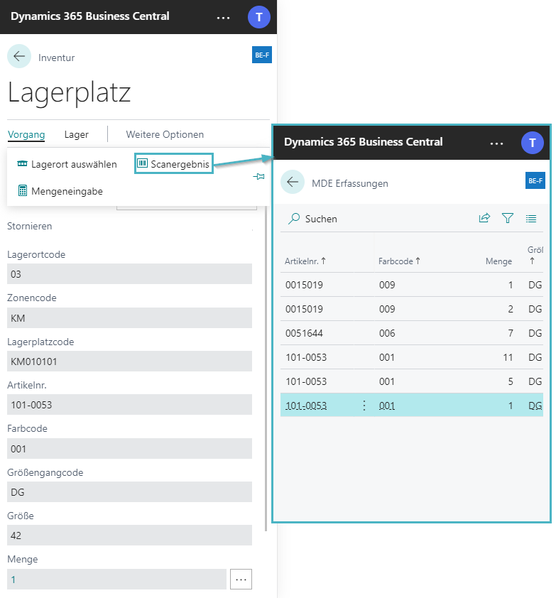Open the user avatar in left header
The height and width of the screenshot is (598, 556).
[259, 16]
